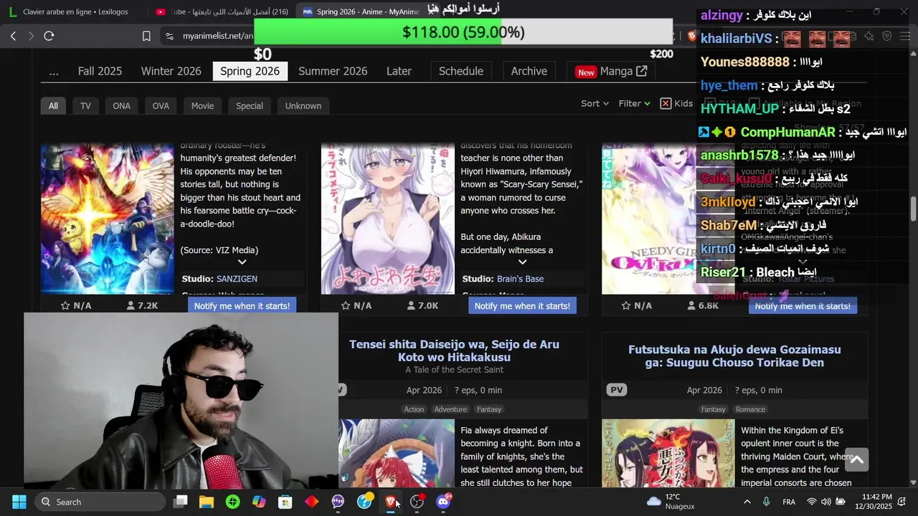Click the 7.2K members icon
Screen dimensions: 918x516
point(131,305)
